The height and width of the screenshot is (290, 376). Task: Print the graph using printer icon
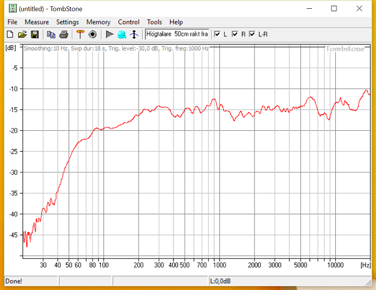(63, 34)
